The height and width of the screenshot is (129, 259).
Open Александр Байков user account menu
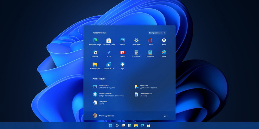(x=103, y=116)
